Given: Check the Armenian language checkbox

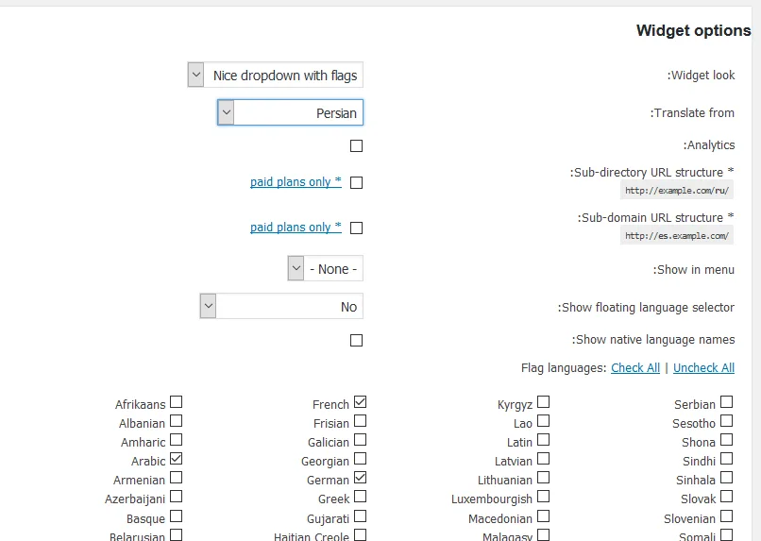Looking at the screenshot, I should click(x=177, y=478).
